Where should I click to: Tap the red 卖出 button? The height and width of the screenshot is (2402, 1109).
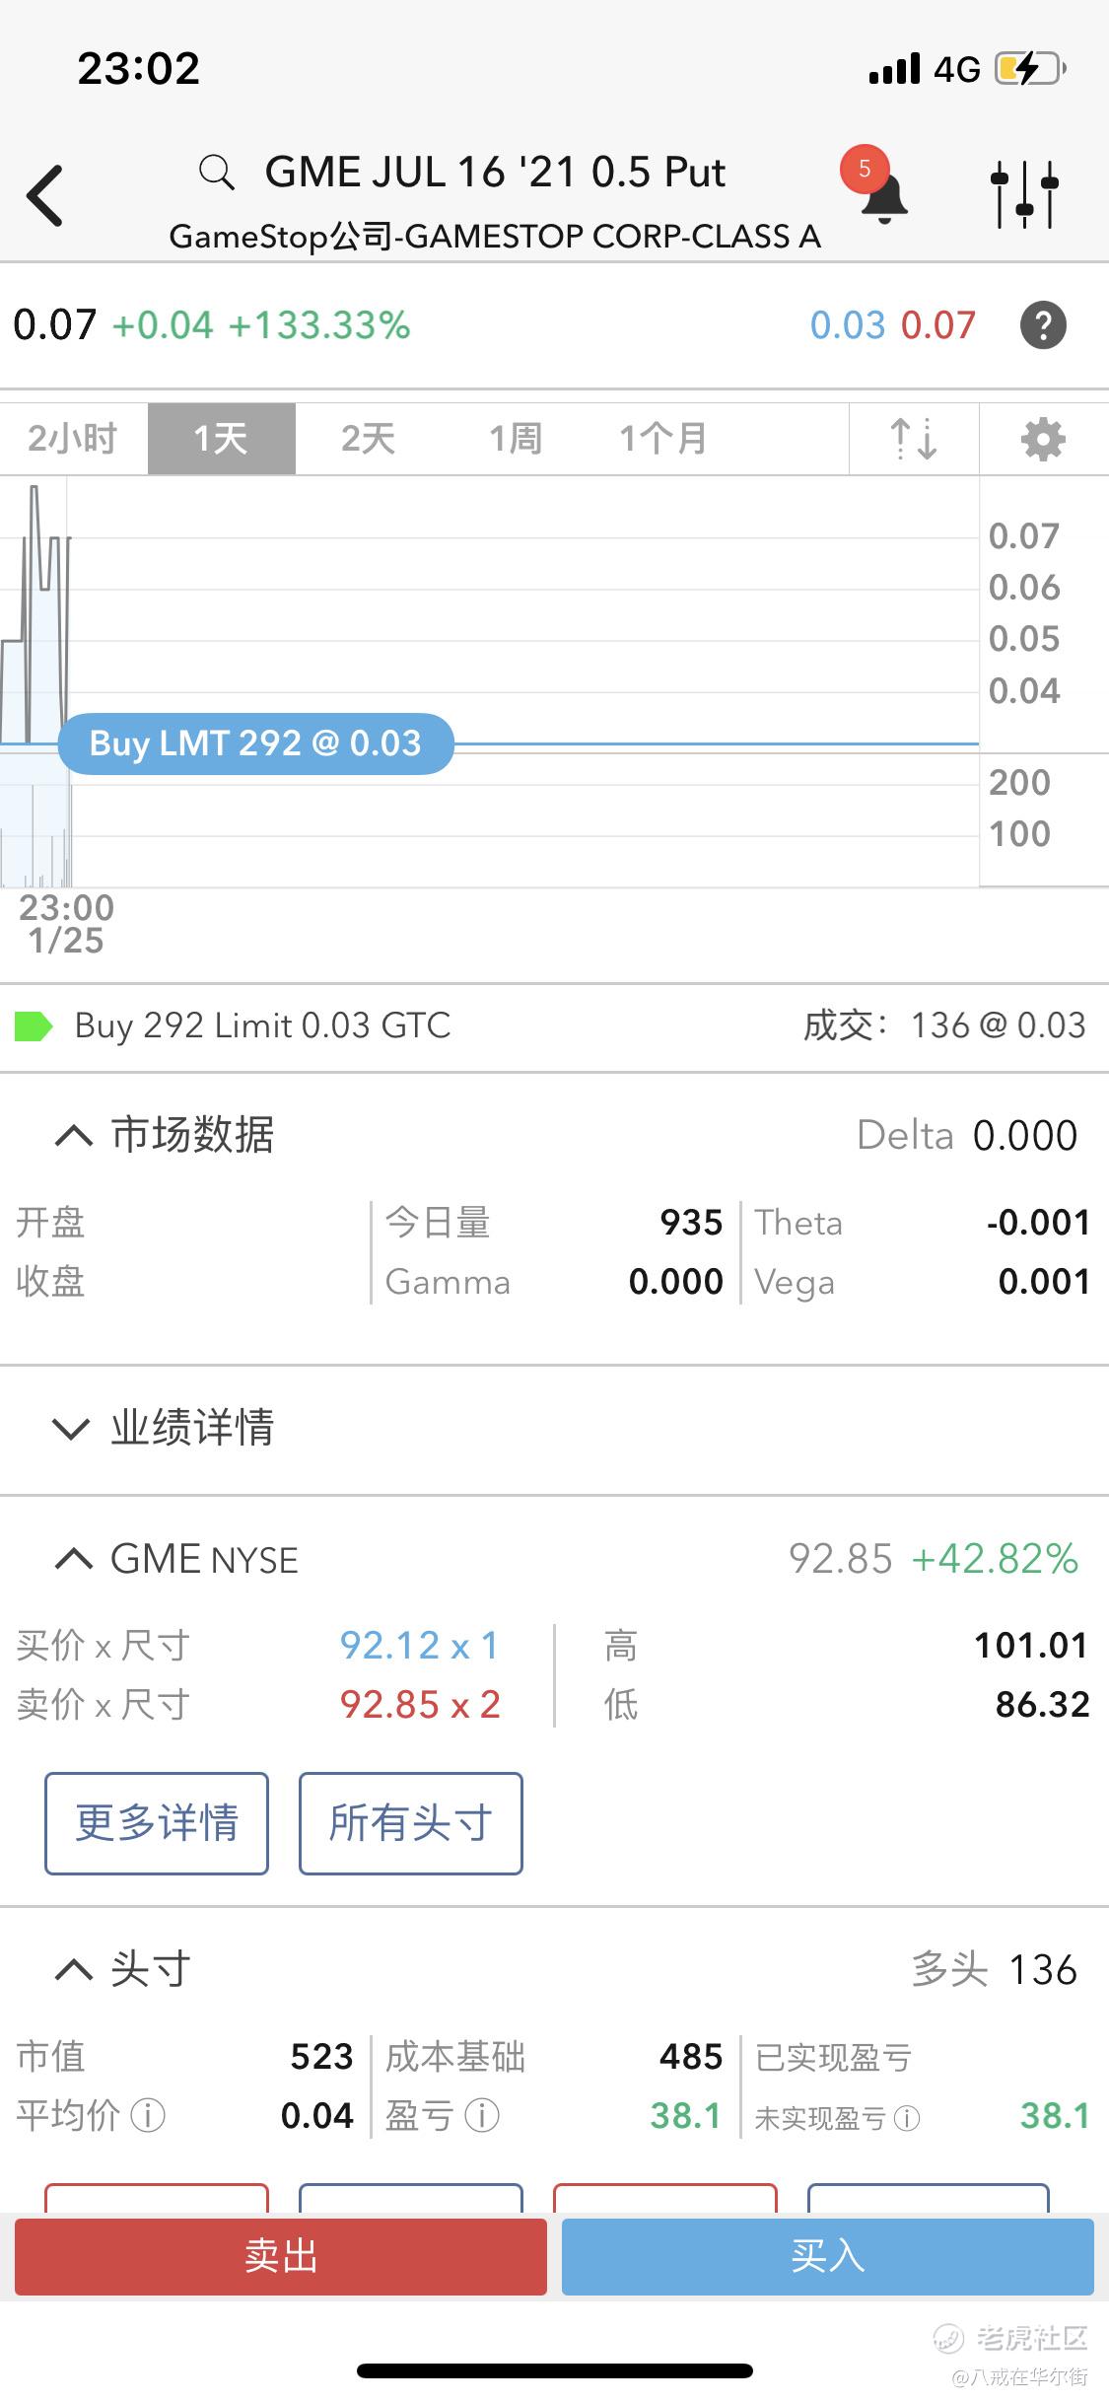click(x=281, y=2256)
